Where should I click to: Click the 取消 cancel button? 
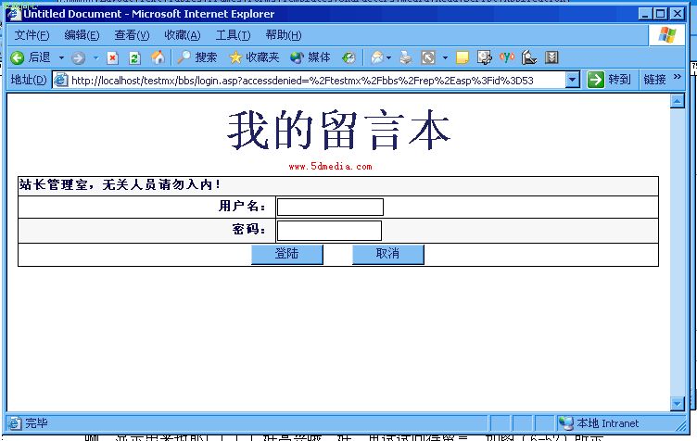tap(387, 254)
